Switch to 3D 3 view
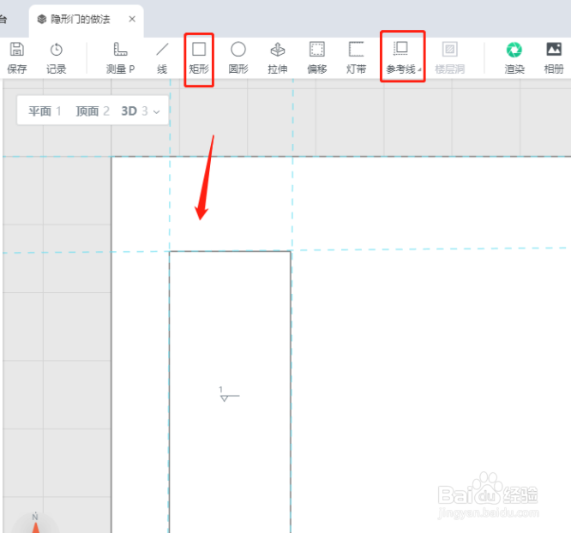The height and width of the screenshot is (533, 571). [135, 111]
